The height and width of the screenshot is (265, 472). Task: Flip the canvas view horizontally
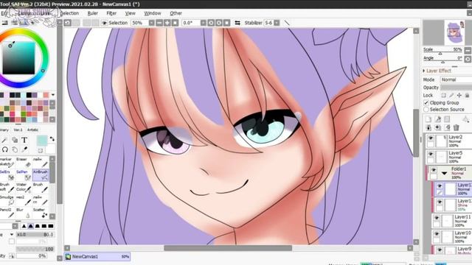tap(237, 23)
